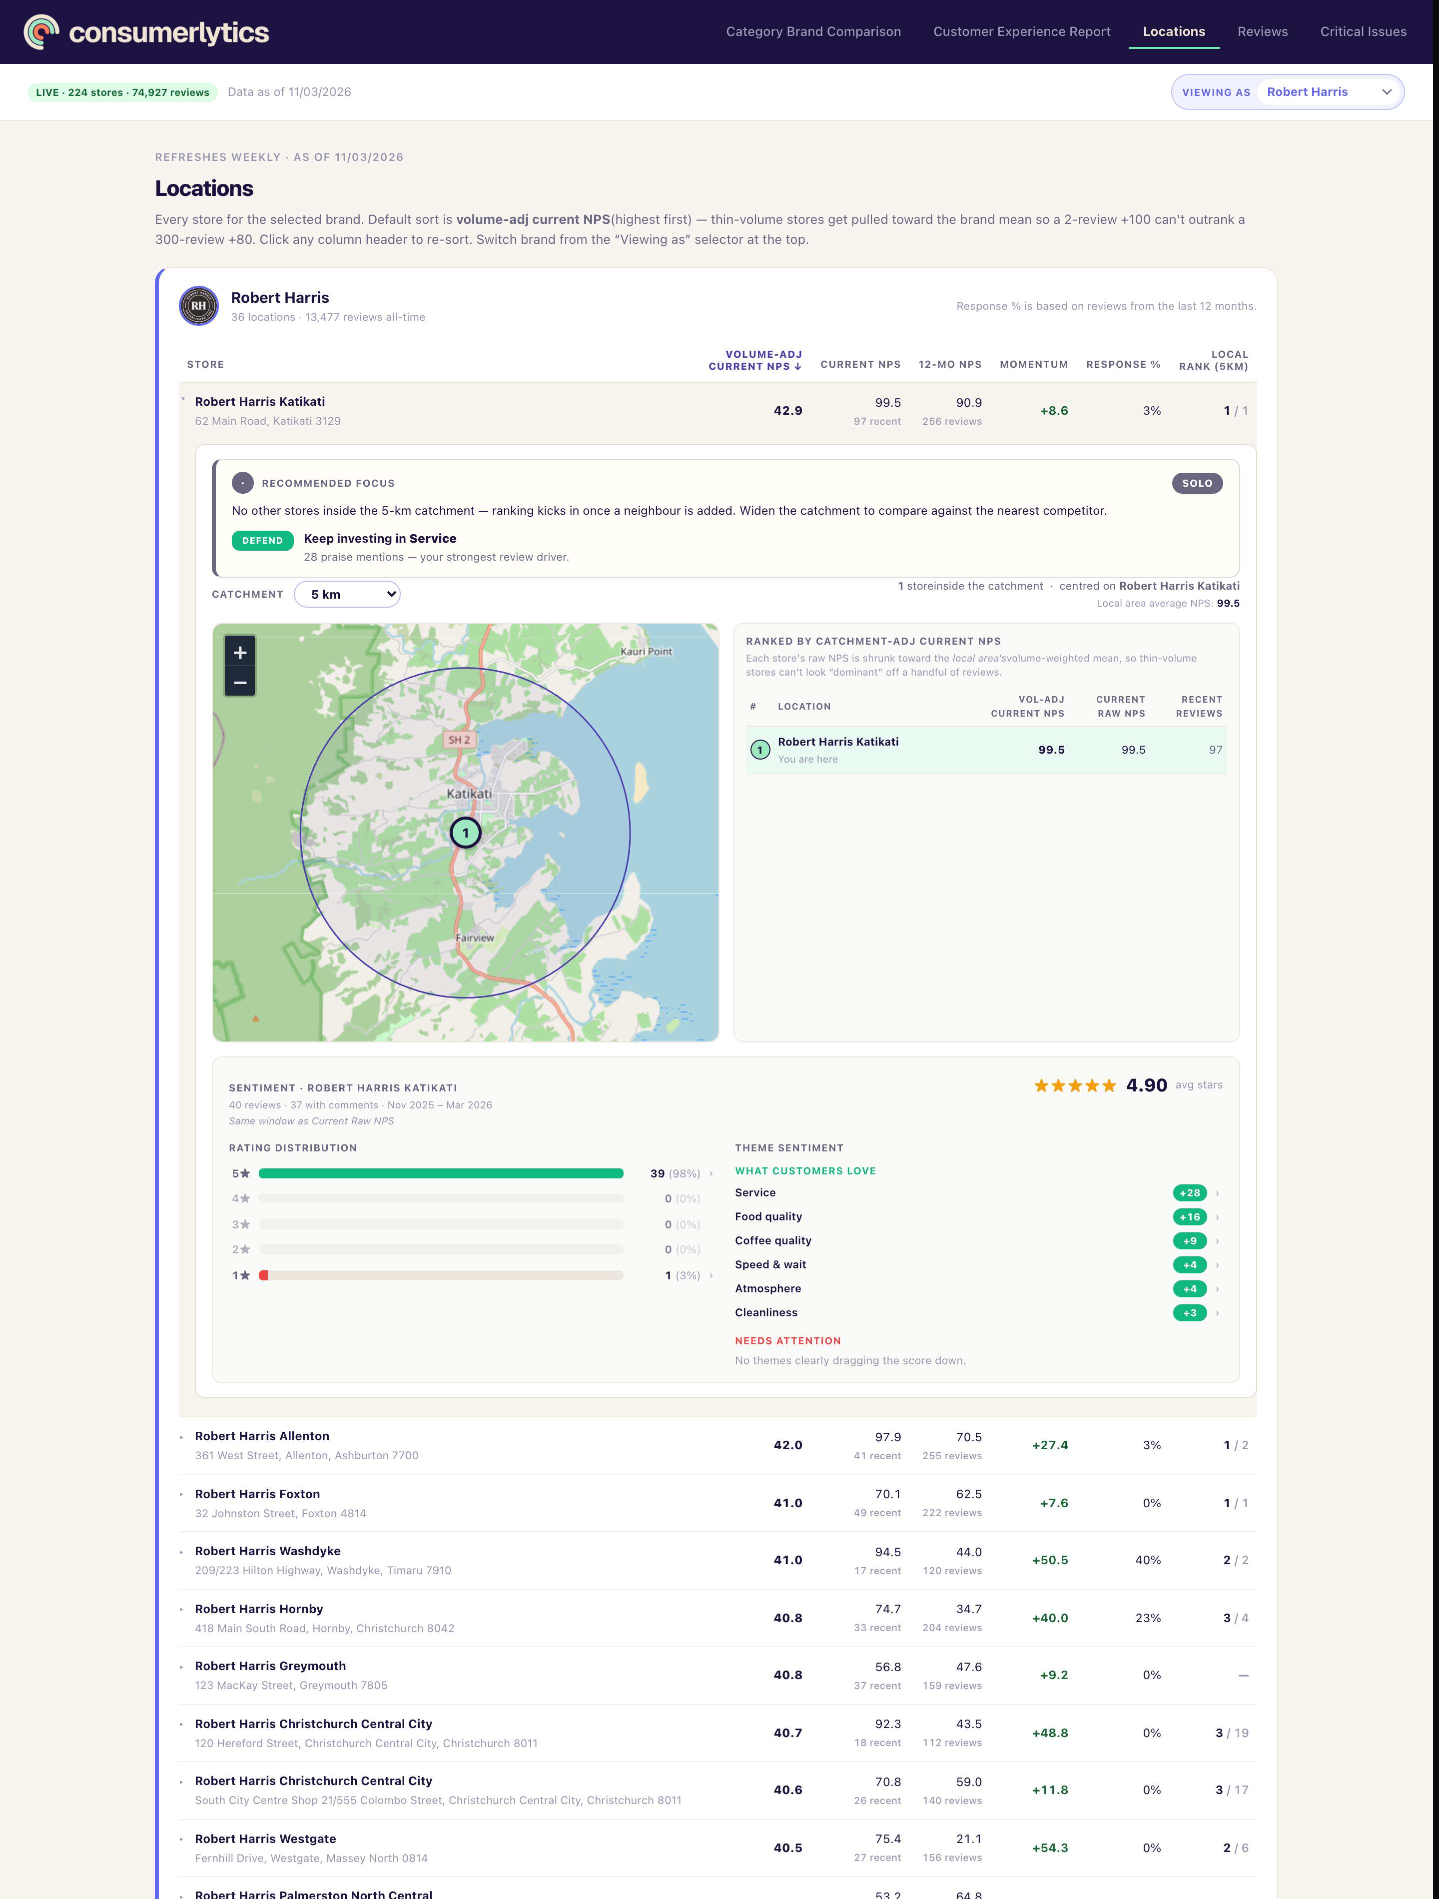This screenshot has width=1439, height=1899.
Task: Open Category Brand Comparison tab
Action: (x=813, y=32)
